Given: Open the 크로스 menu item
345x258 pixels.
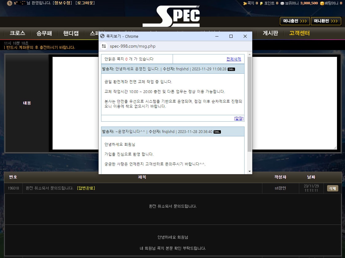Looking at the screenshot, I should [x=17, y=33].
